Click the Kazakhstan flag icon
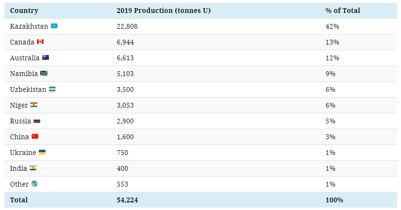 (54, 26)
